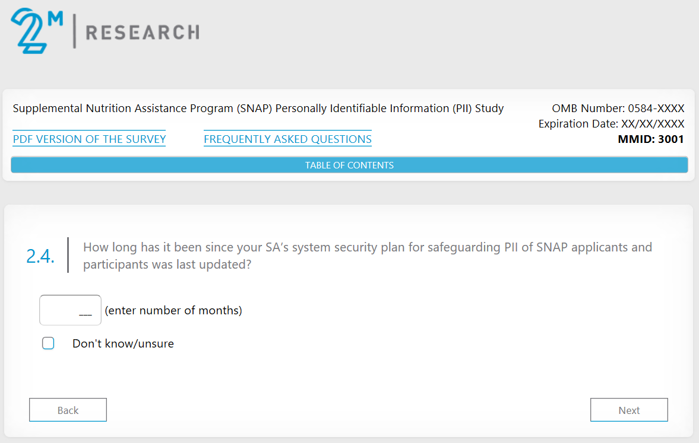Click the vertical divider beside the 2M logo
The width and height of the screenshot is (699, 443).
tap(74, 32)
